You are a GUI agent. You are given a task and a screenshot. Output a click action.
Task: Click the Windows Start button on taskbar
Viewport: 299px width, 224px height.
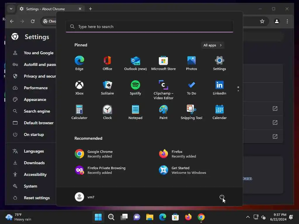click(x=98, y=217)
